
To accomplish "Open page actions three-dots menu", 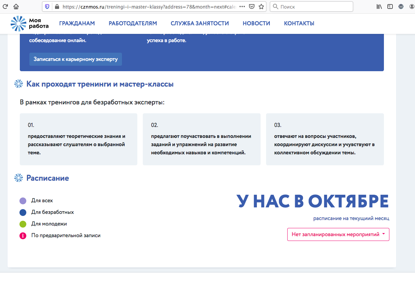I will pos(241,7).
